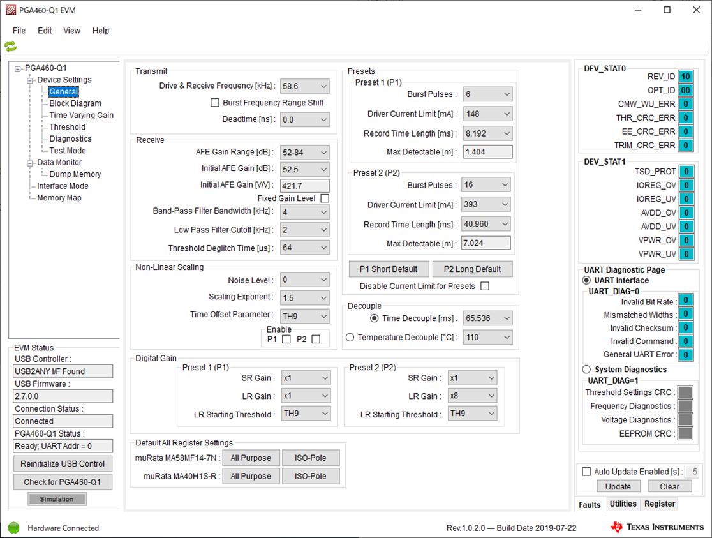Screen dimensions: 712x538
Task: Click the green Hardware Connected status indicator
Action: coord(13,528)
